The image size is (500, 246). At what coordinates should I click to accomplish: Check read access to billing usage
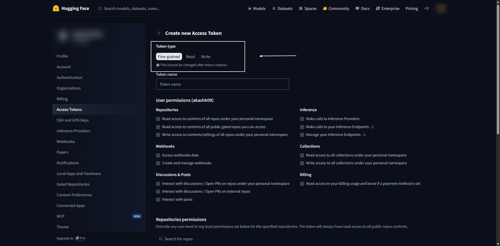click(x=302, y=184)
